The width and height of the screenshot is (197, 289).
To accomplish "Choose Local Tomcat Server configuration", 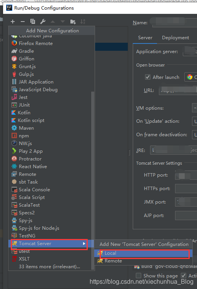I will (144, 253).
